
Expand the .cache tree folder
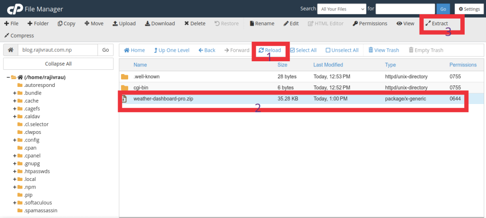point(15,101)
